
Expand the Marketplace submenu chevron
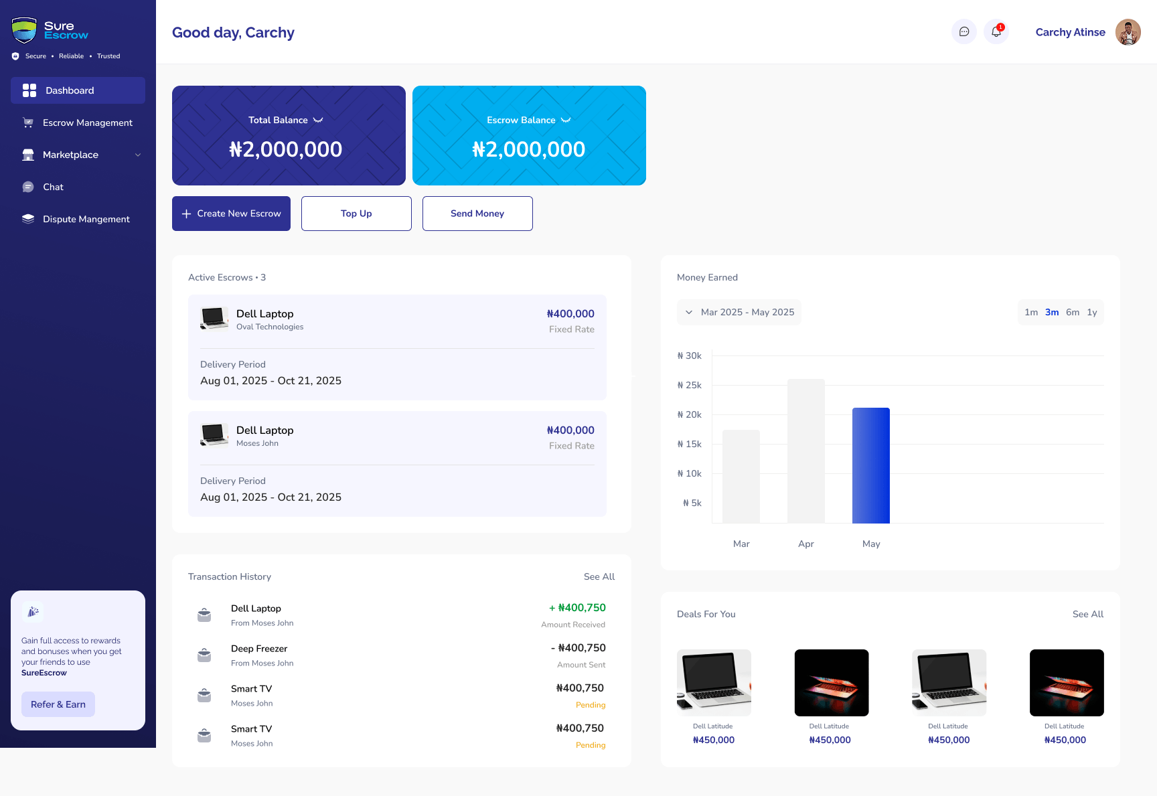[x=138, y=155]
